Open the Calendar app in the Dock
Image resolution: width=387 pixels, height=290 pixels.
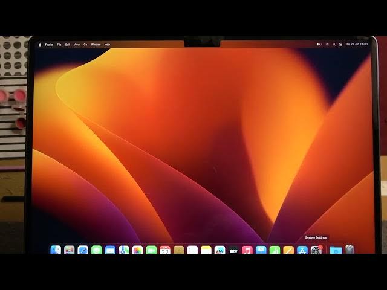click(x=165, y=250)
